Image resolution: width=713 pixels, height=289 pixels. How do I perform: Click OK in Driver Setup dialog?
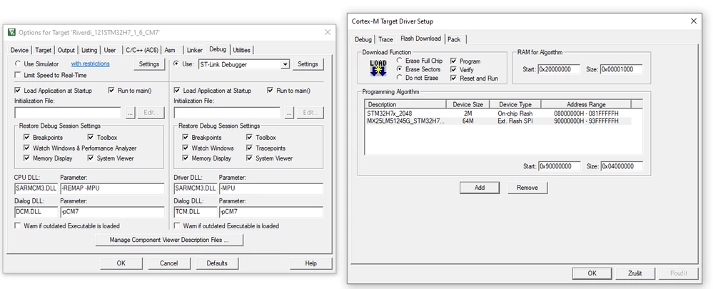click(592, 273)
